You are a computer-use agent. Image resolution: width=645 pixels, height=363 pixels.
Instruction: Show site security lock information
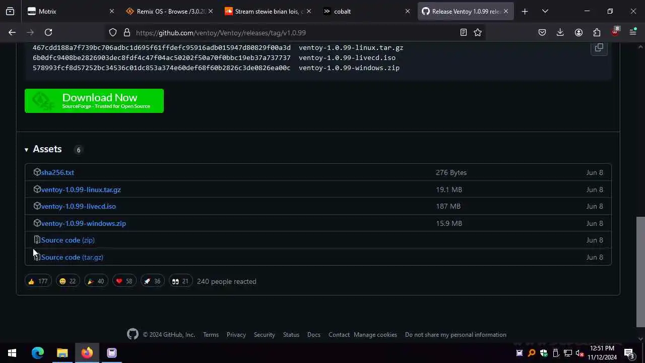[127, 32]
